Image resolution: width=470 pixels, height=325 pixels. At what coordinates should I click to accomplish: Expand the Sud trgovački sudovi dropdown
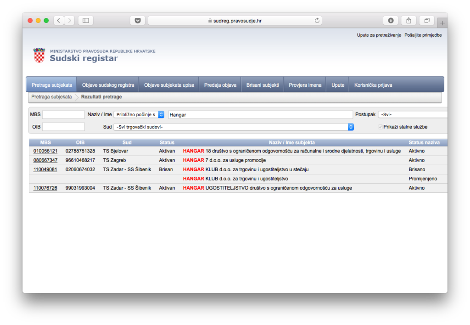234,127
